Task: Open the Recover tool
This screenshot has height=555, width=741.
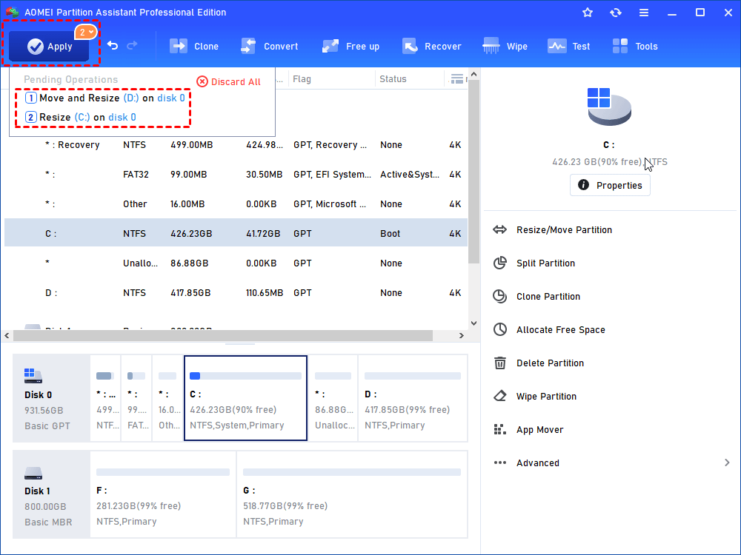Action: (x=431, y=46)
